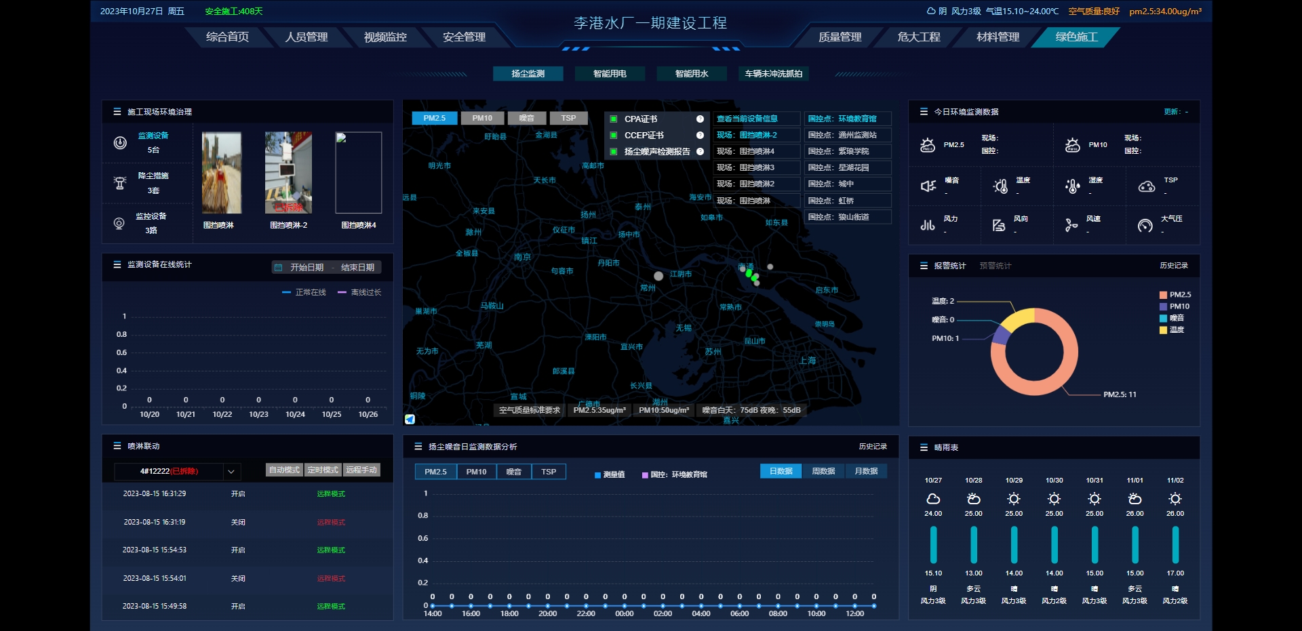This screenshot has width=1302, height=631.
Task: Click the 风力 wind force icon
Action: pos(928,225)
